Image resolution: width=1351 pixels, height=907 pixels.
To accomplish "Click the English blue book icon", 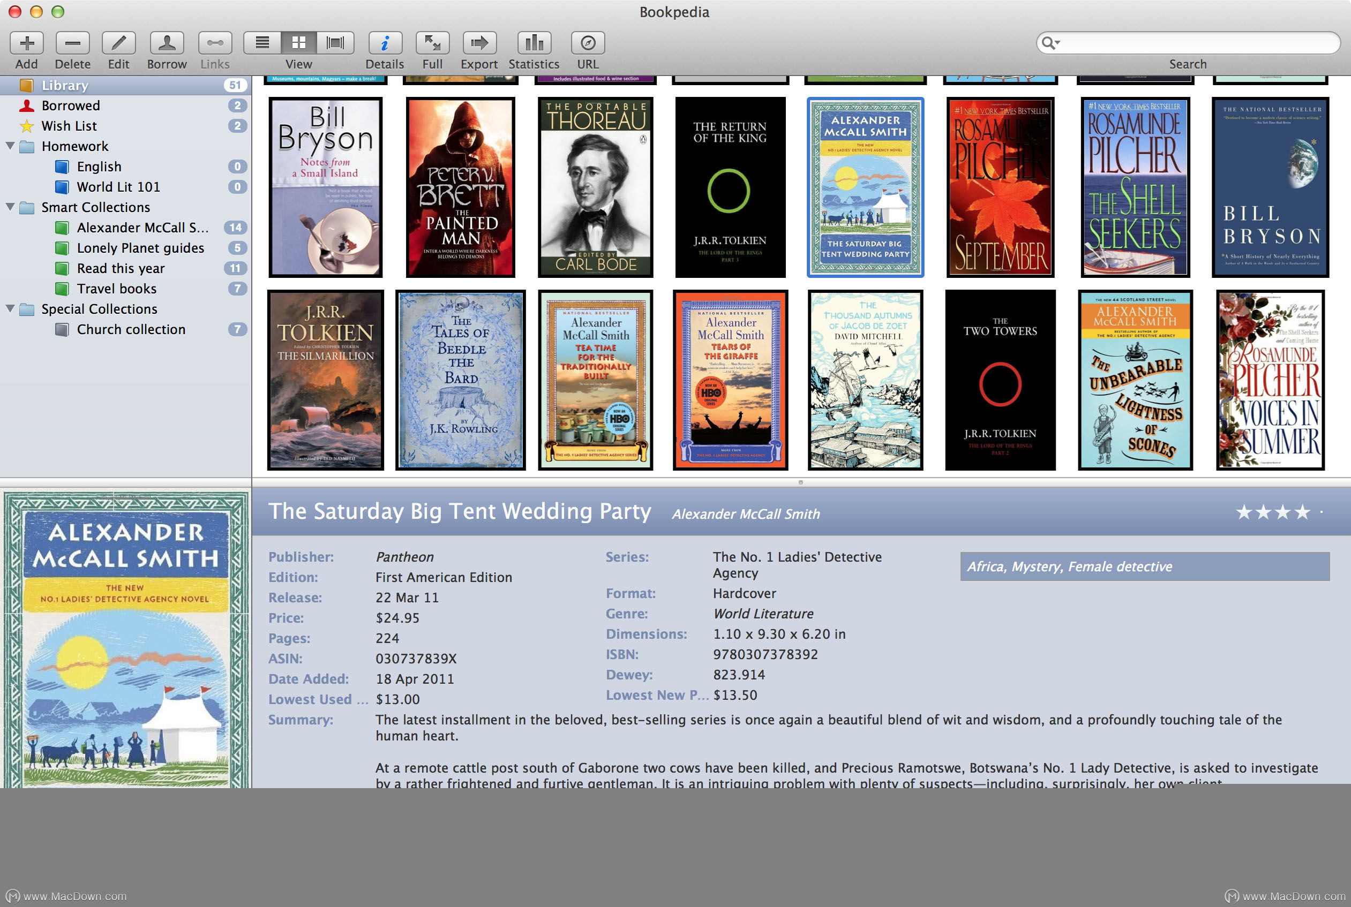I will [62, 167].
